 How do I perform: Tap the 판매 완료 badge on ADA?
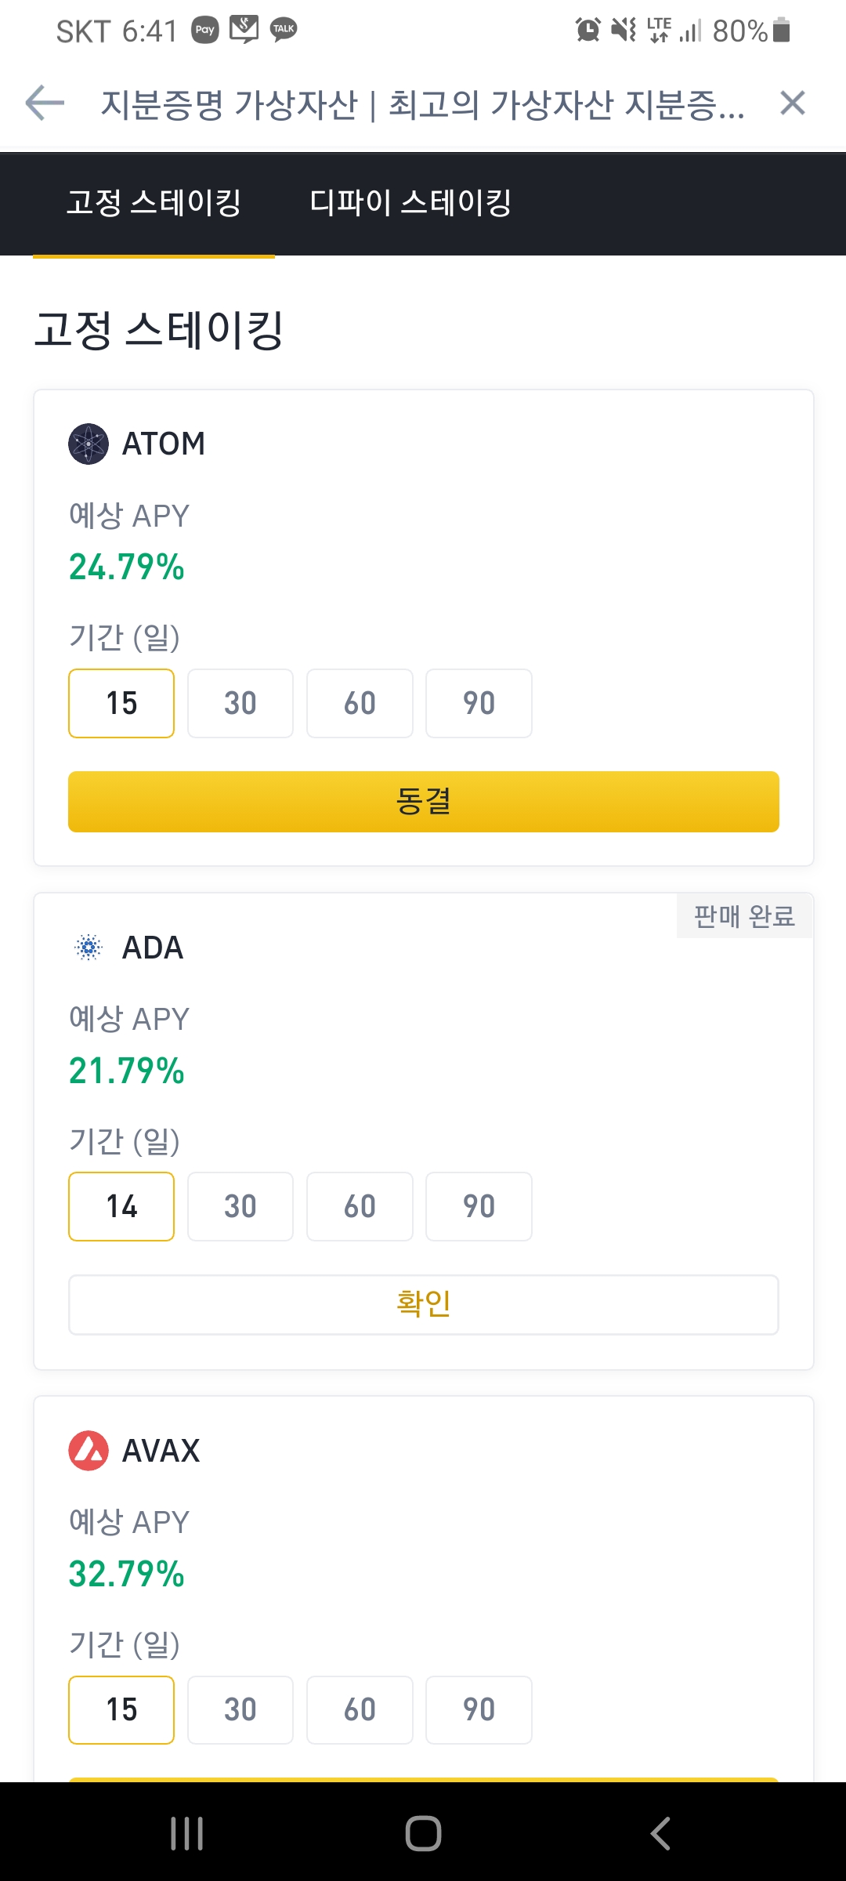pyautogui.click(x=744, y=915)
